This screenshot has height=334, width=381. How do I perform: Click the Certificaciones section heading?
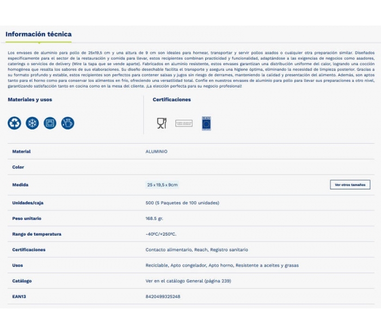point(171,100)
